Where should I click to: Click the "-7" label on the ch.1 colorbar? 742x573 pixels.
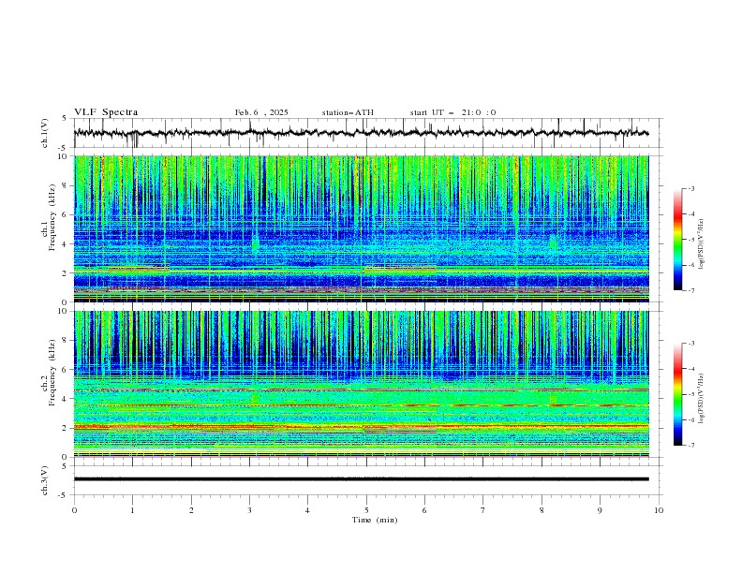click(x=691, y=290)
